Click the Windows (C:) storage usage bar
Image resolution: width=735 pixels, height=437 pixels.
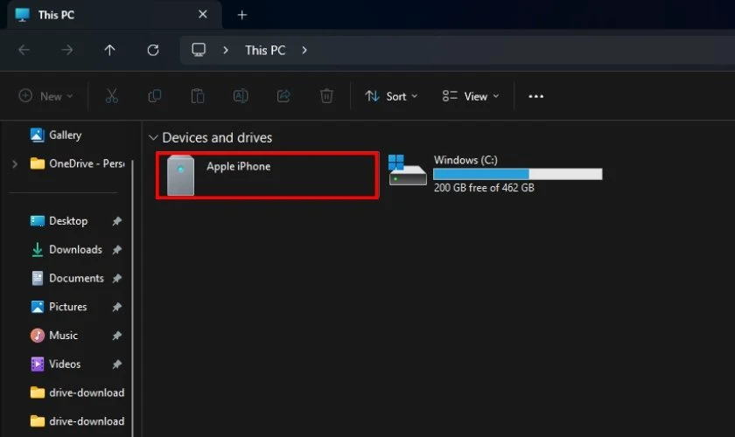click(517, 174)
